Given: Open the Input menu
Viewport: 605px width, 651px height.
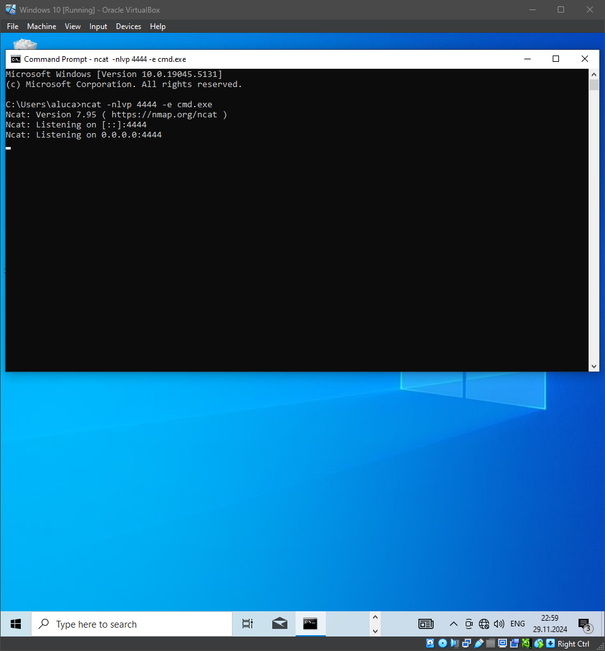Looking at the screenshot, I should coord(98,26).
